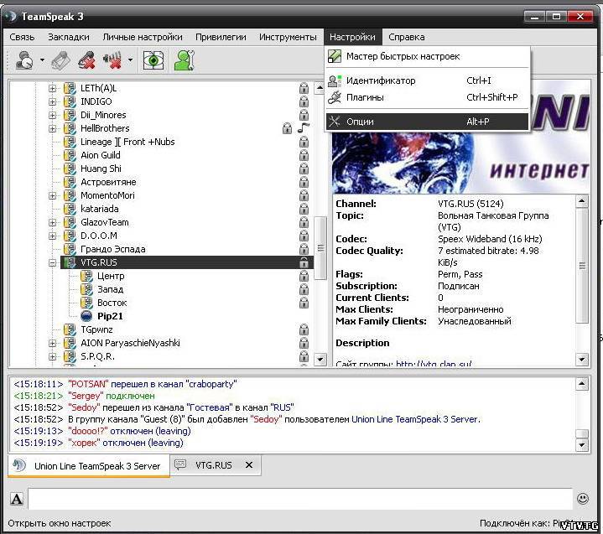The height and width of the screenshot is (534, 603).
Task: Click the Subscribe to all channels eye icon
Action: [153, 60]
